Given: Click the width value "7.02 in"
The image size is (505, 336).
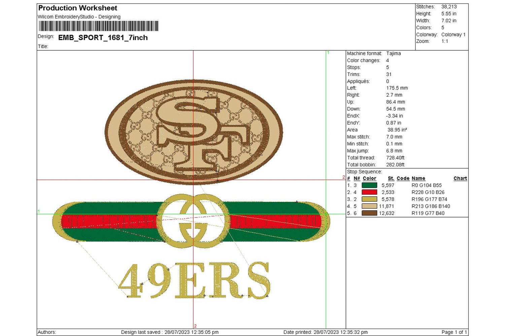Looking at the screenshot, I should tap(449, 21).
